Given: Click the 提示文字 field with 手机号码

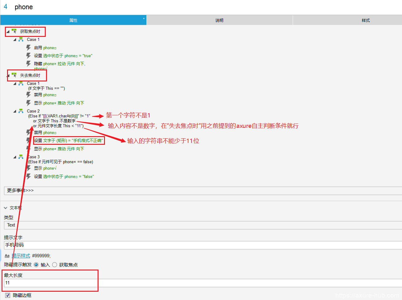Looking at the screenshot, I should pyautogui.click(x=203, y=245).
